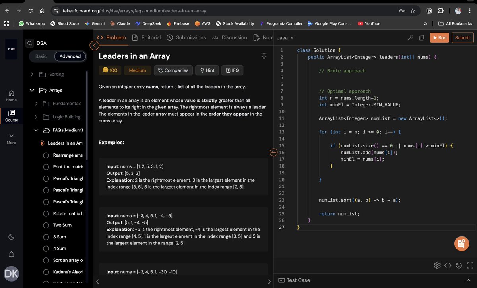Expand More in left sidebar
This screenshot has height=288, width=477.
click(11, 139)
